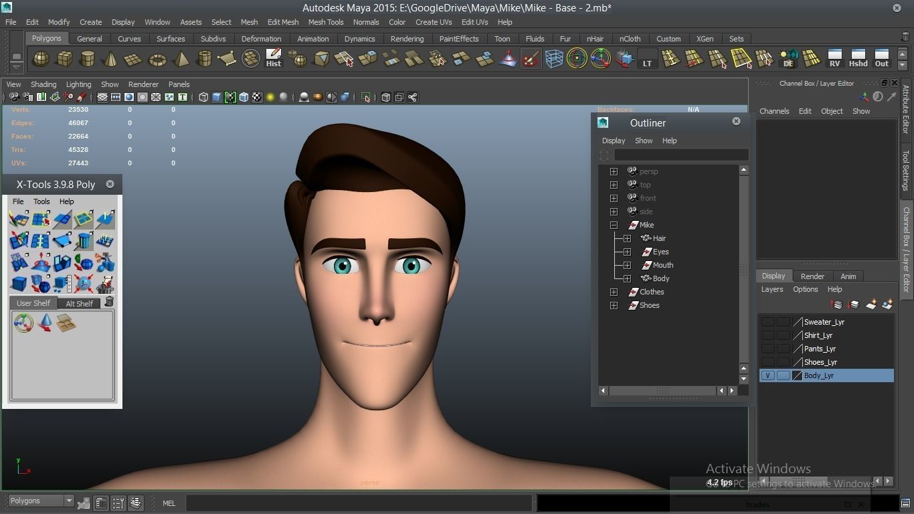Expand the Clothes group in Outliner

614,292
